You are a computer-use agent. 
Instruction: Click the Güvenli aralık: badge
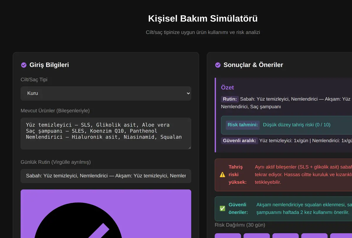tap(240, 141)
